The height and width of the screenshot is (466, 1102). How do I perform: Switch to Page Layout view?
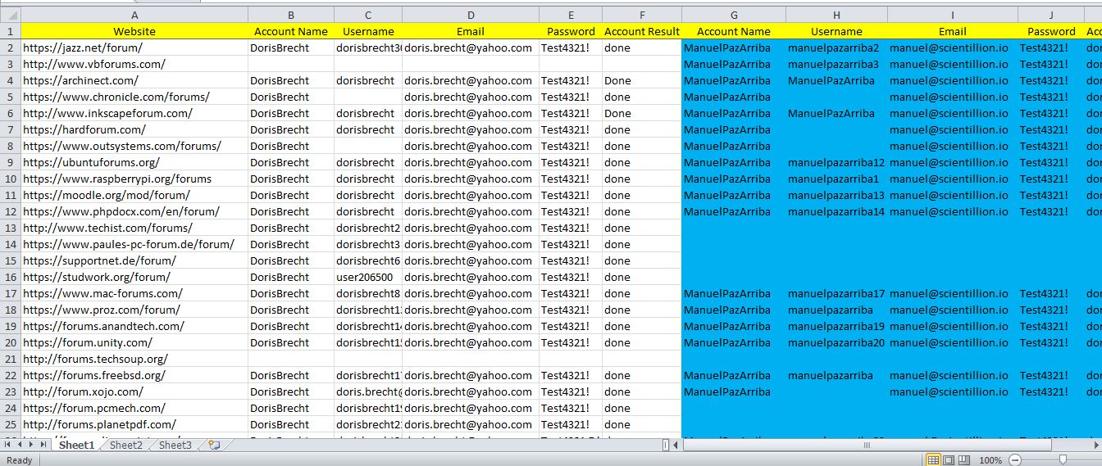(x=949, y=460)
